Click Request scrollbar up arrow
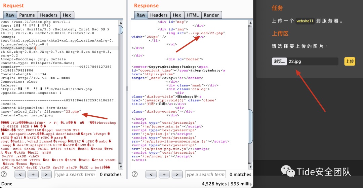 click(x=121, y=23)
